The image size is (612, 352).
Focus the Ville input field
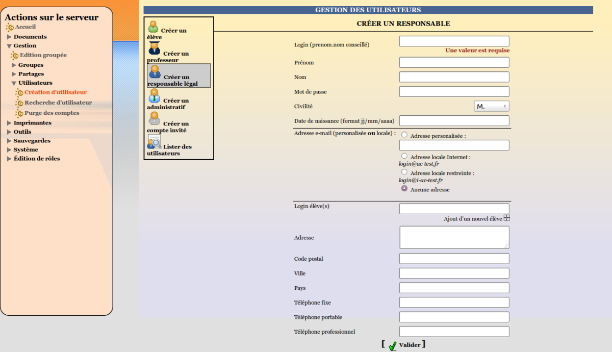[x=454, y=273]
